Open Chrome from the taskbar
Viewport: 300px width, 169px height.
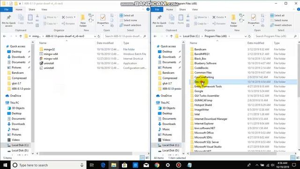coord(157,165)
